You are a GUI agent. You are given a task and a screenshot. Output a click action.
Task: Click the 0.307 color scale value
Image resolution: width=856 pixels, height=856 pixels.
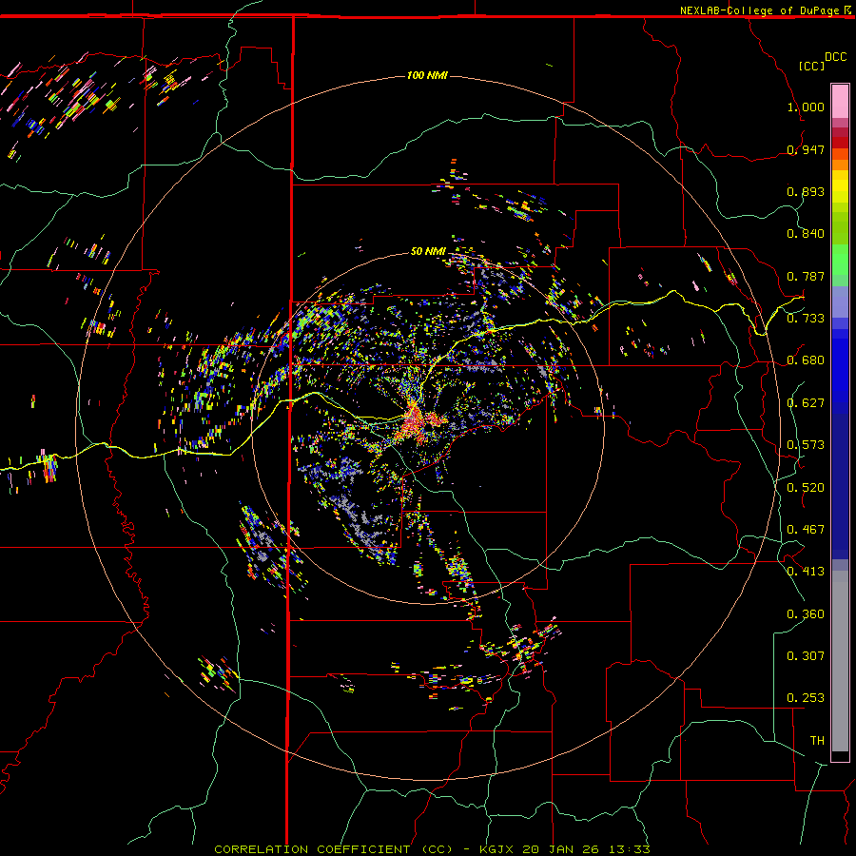[806, 655]
